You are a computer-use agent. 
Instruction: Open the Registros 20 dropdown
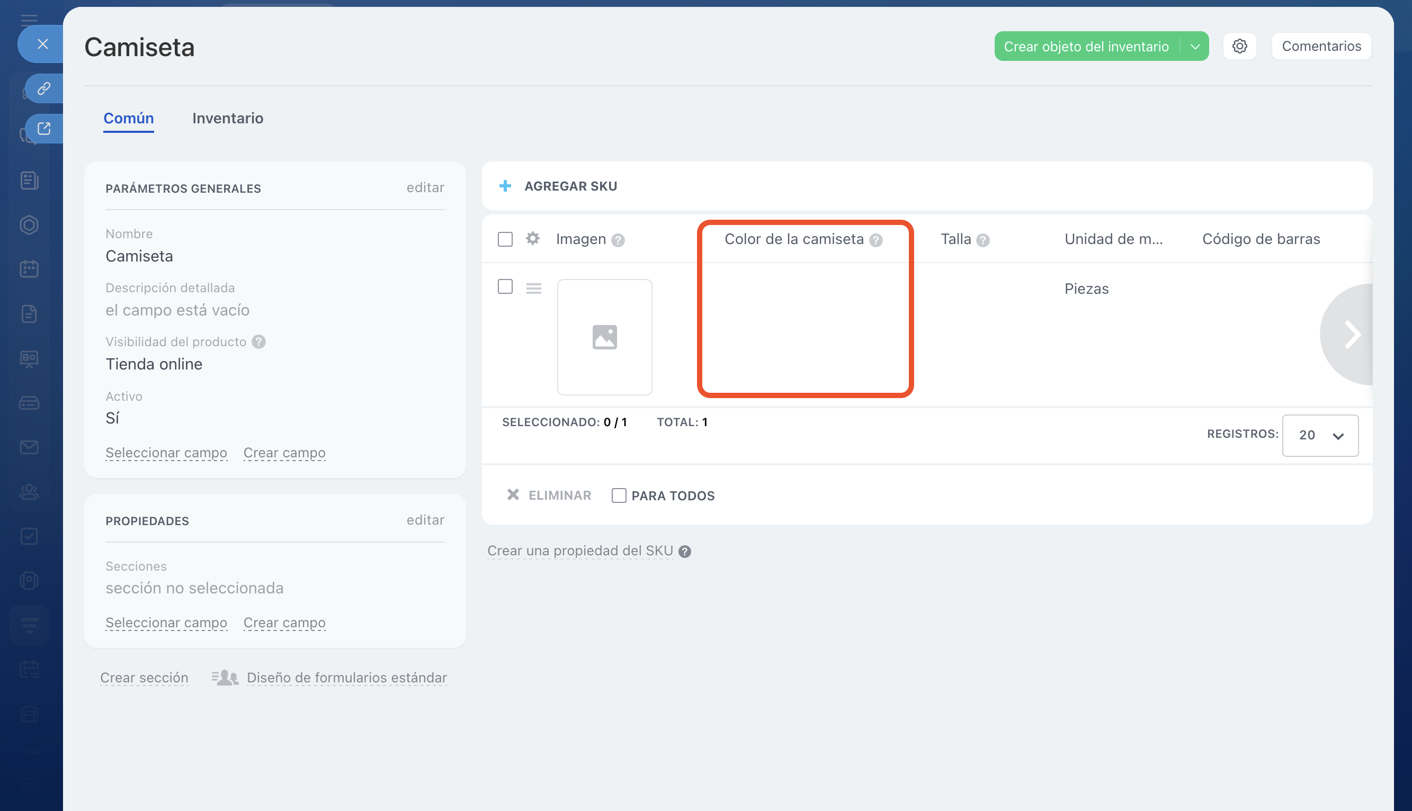(x=1319, y=435)
